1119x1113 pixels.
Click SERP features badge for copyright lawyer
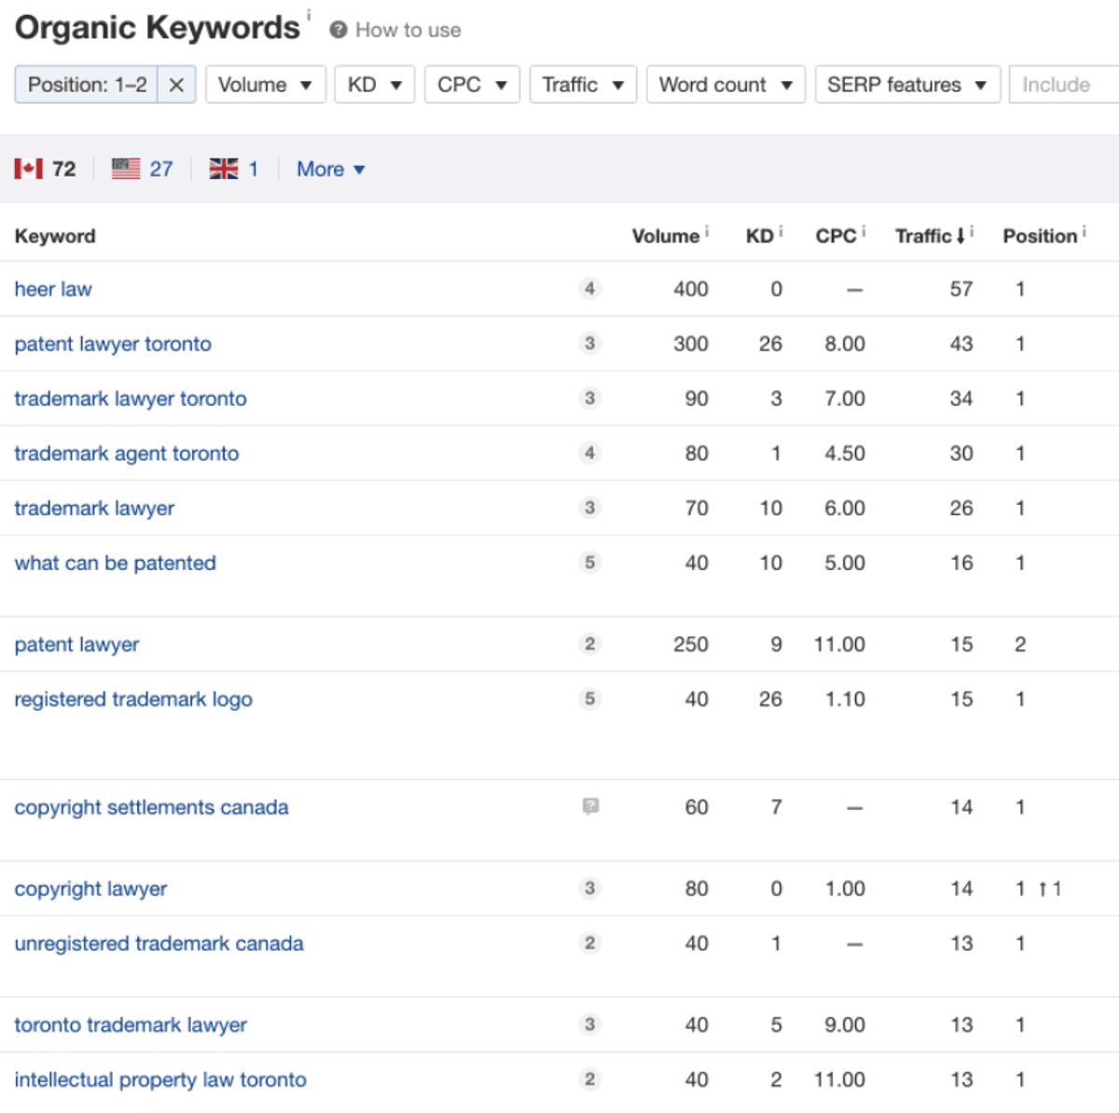589,889
